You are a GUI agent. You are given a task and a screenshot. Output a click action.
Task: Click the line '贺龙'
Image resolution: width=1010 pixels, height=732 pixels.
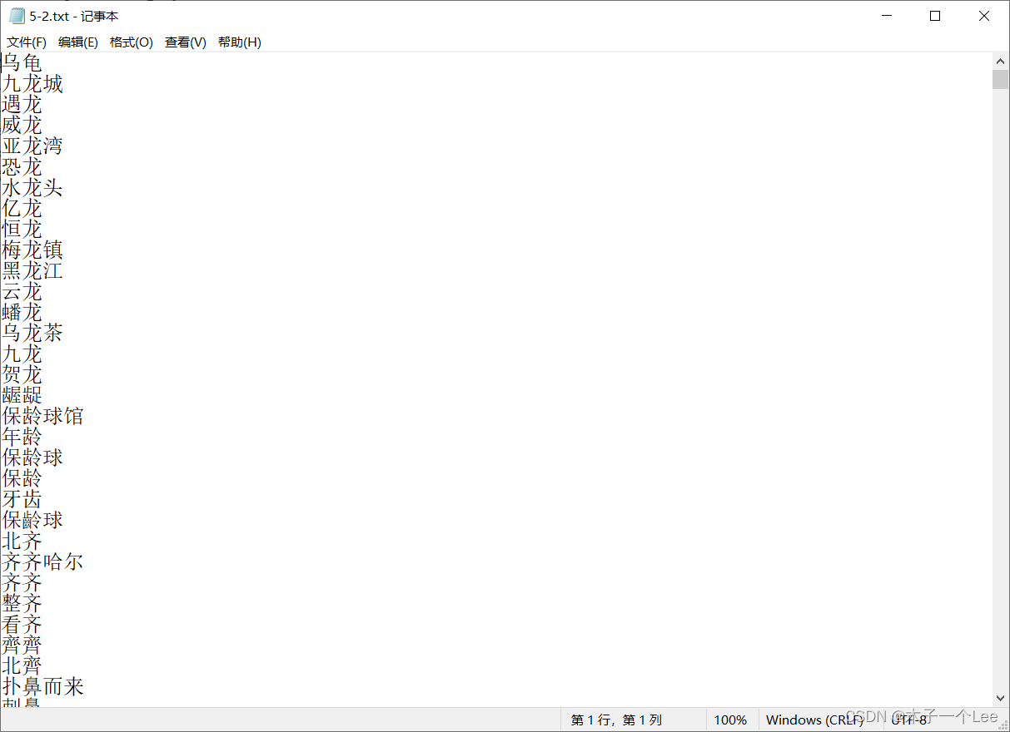(x=22, y=374)
